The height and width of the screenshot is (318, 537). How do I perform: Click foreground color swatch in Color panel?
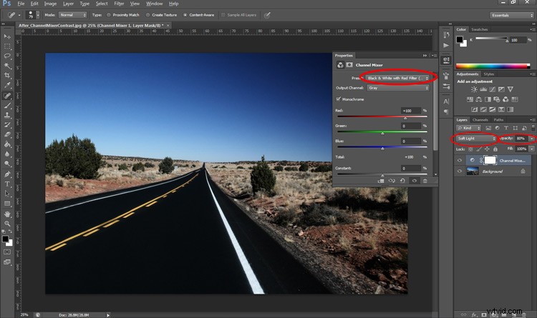pyautogui.click(x=460, y=39)
